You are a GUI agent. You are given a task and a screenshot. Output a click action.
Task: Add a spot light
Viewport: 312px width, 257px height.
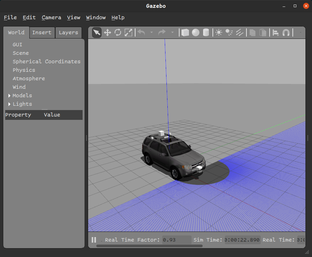(x=229, y=32)
